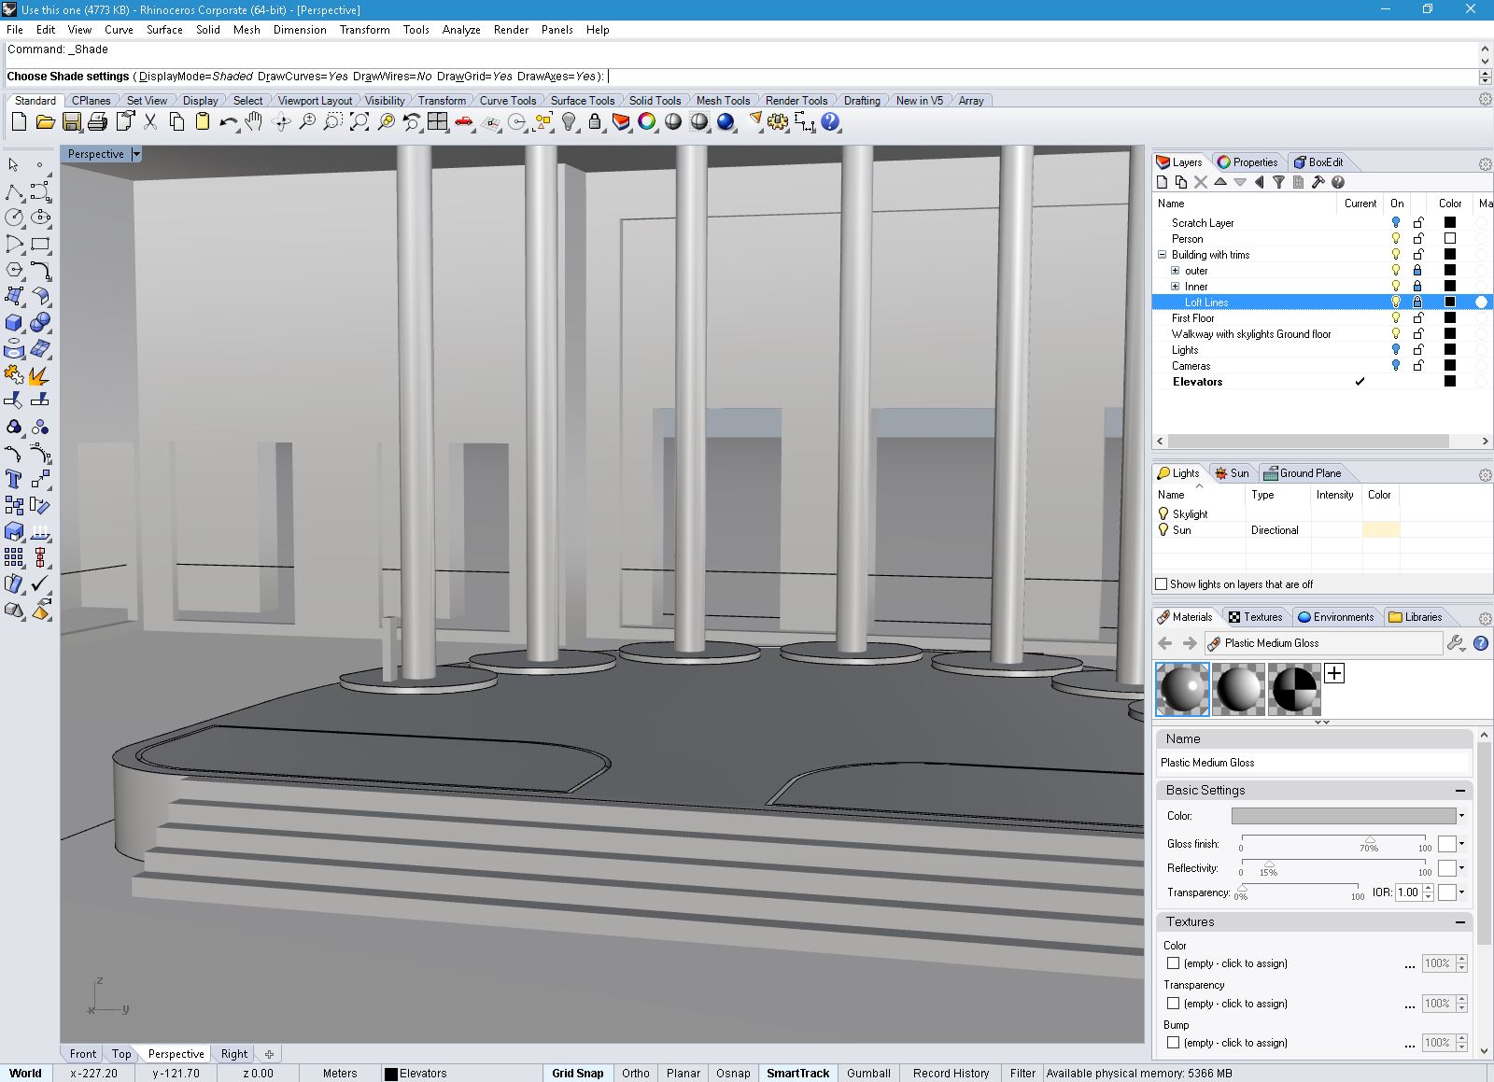Click the material Color swatch bar
1494x1082 pixels.
coord(1343,816)
